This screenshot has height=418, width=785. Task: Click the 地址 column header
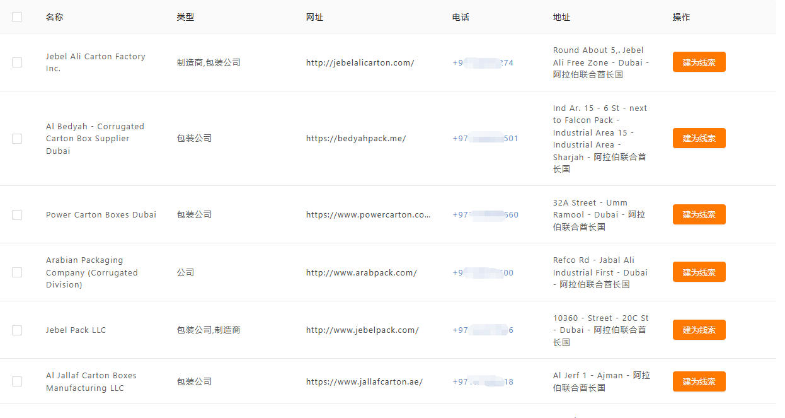561,17
